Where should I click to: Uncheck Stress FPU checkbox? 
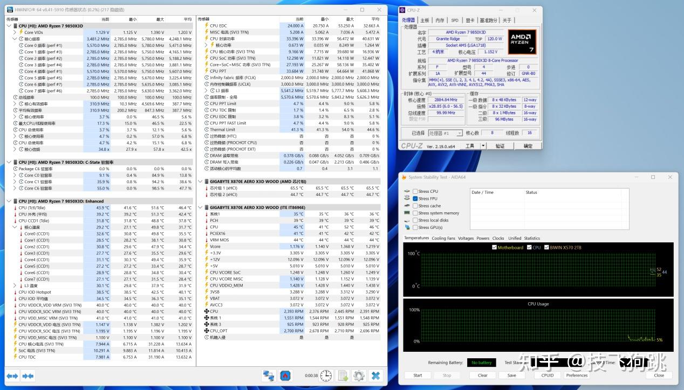pos(415,199)
